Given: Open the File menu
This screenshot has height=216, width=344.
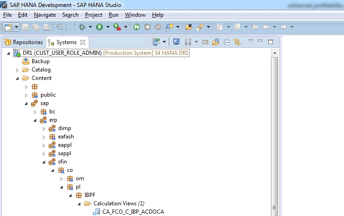Looking at the screenshot, I should tap(7, 15).
